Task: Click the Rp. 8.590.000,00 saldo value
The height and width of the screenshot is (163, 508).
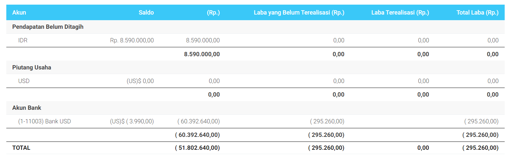Action: (x=132, y=40)
